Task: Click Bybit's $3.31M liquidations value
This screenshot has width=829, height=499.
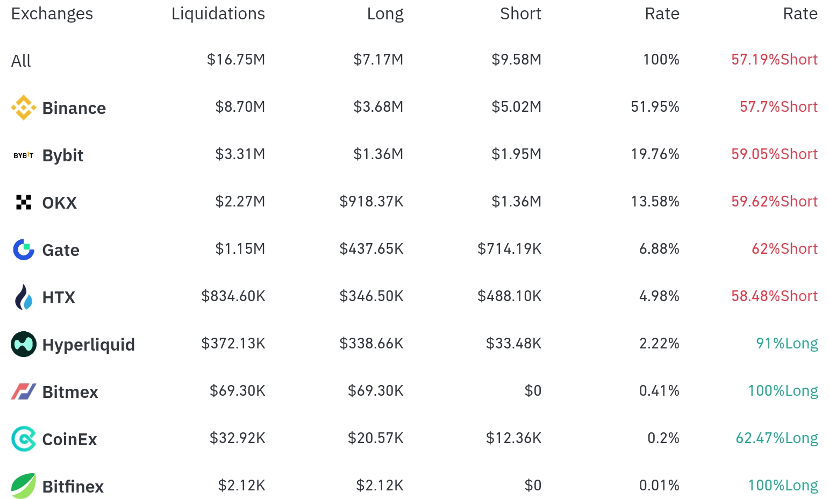Action: pyautogui.click(x=240, y=154)
